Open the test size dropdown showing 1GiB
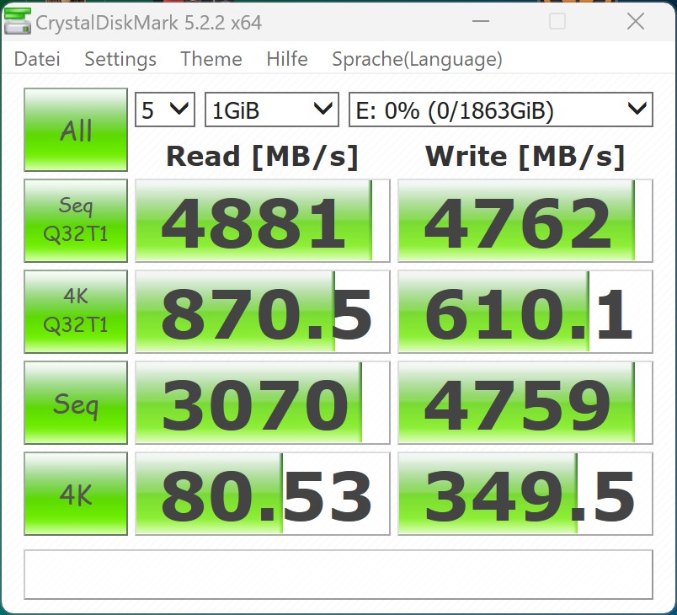677x615 pixels. (x=272, y=110)
